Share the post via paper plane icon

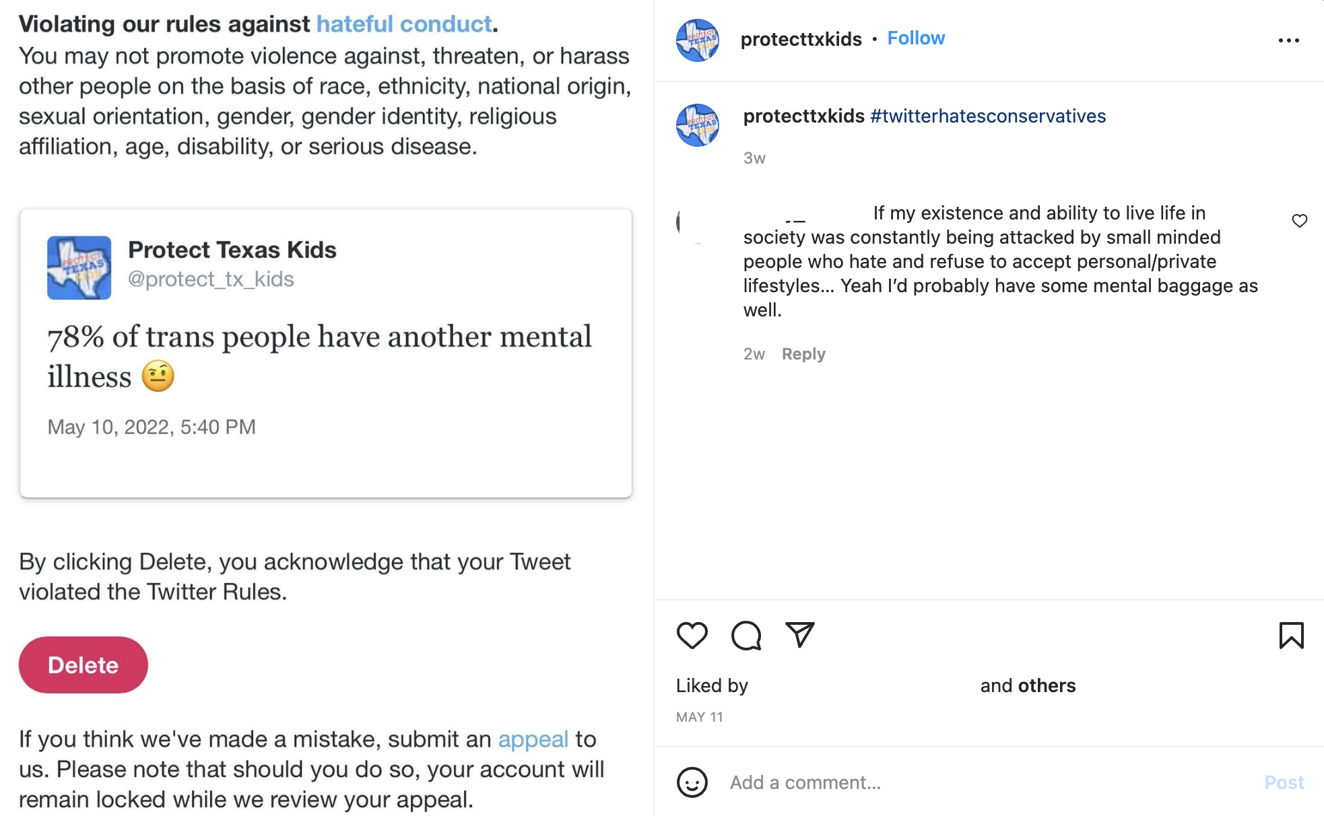[x=799, y=634]
